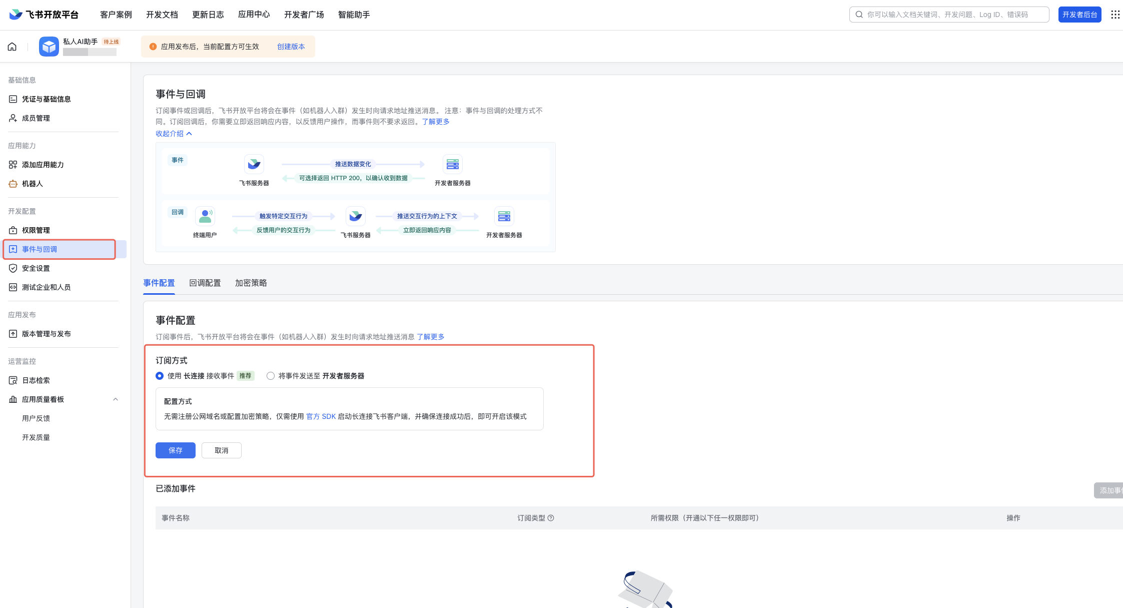Click the help icon next to 订阅类型
Viewport: 1123px width, 608px height.
point(551,518)
